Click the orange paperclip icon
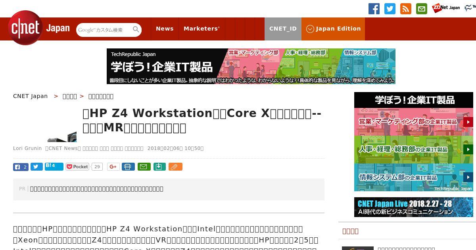This screenshot has height=250, width=476. [175, 167]
